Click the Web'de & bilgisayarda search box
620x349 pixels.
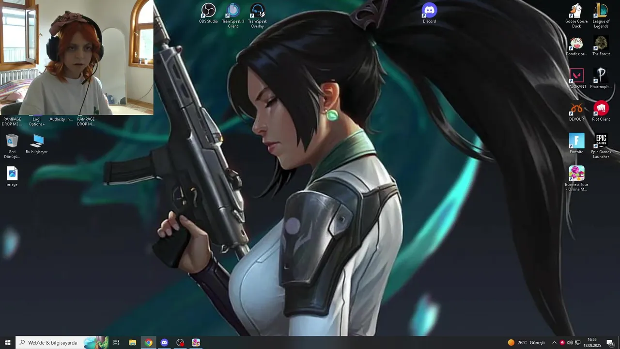62,343
